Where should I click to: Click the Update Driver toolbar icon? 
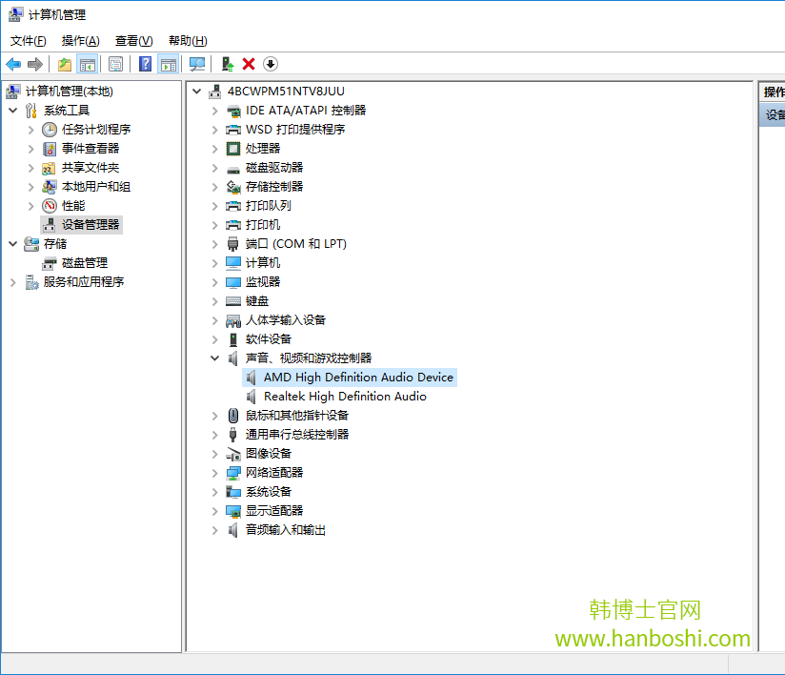[226, 63]
